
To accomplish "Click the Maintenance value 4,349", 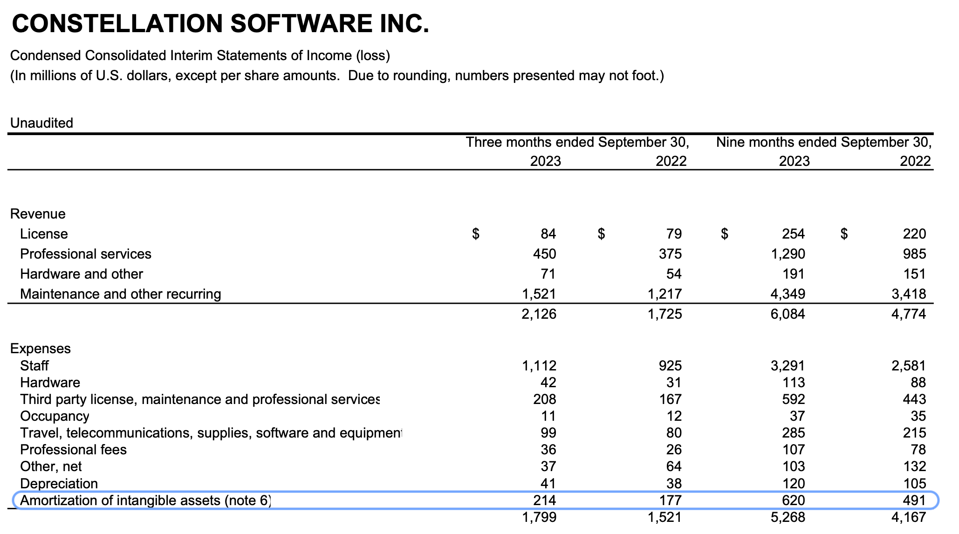I will pyautogui.click(x=788, y=294).
